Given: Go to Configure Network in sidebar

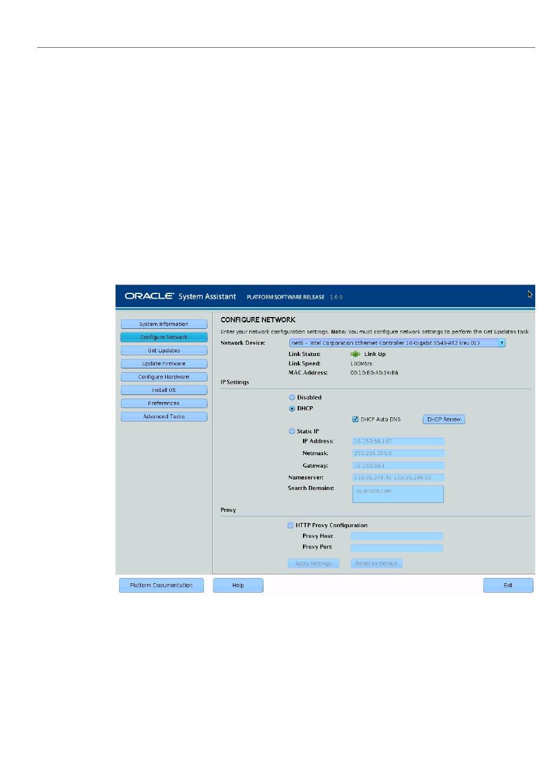Looking at the screenshot, I should pyautogui.click(x=164, y=337).
